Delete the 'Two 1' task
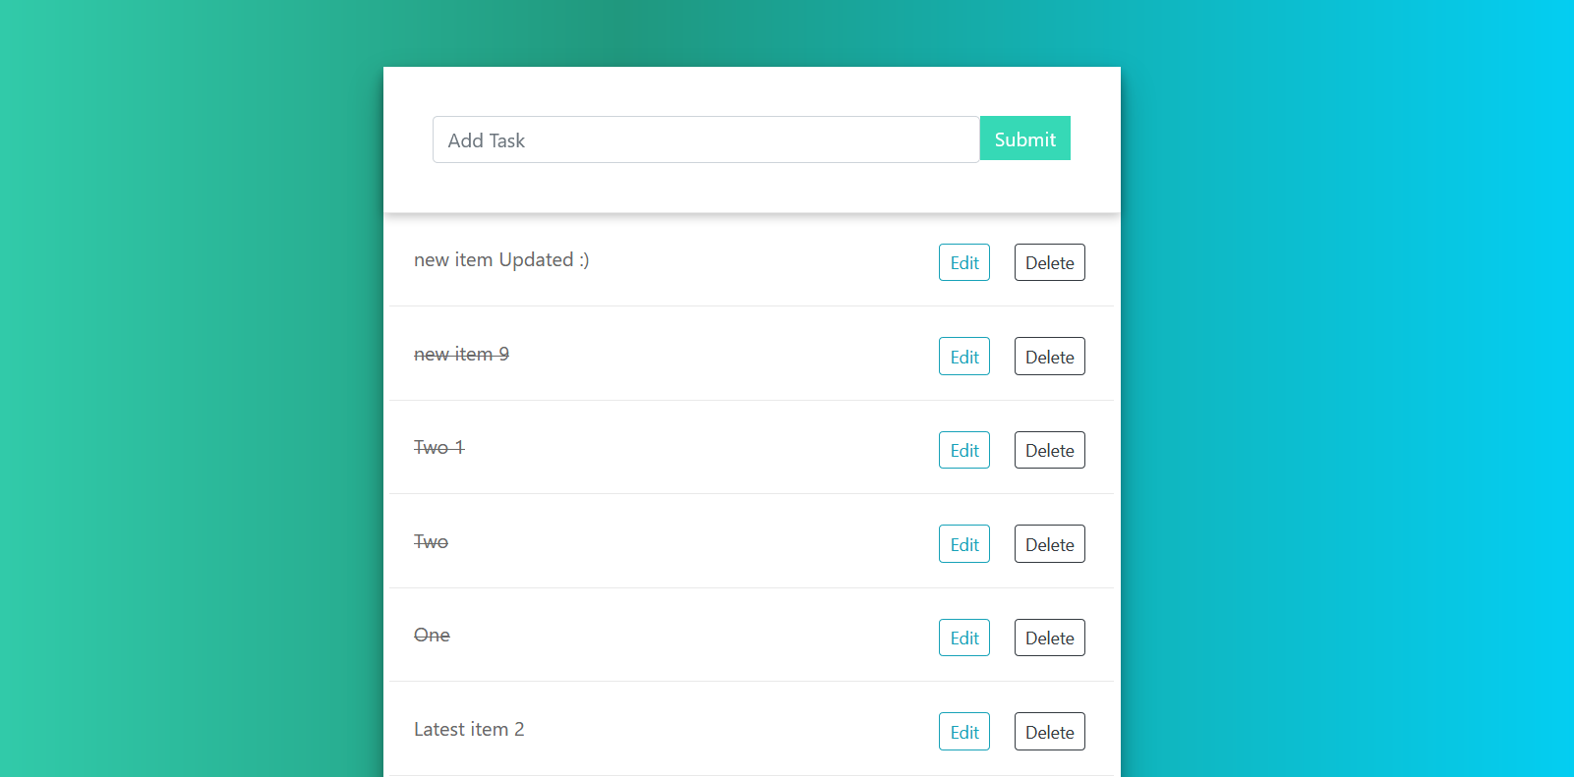 click(1049, 450)
